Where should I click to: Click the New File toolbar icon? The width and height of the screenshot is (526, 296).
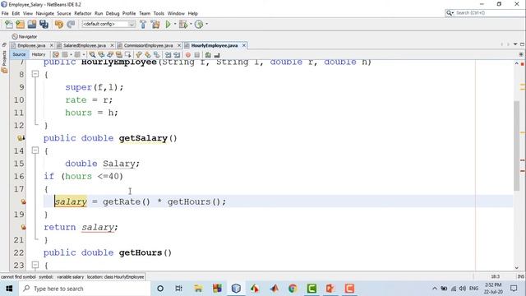9,24
